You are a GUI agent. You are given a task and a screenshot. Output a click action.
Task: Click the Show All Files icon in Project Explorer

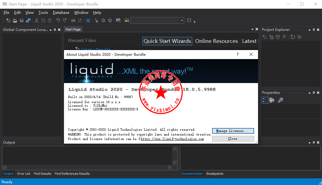point(299,37)
